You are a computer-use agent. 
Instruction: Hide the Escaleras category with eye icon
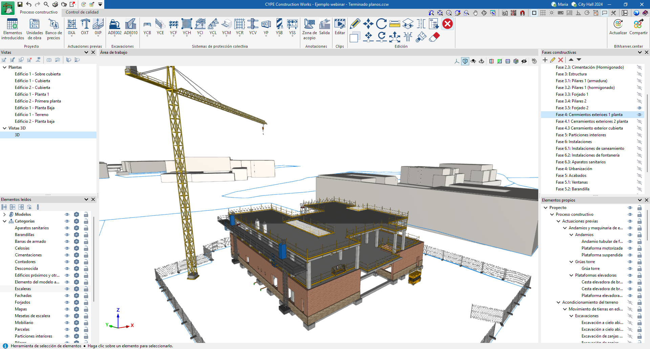(67, 289)
